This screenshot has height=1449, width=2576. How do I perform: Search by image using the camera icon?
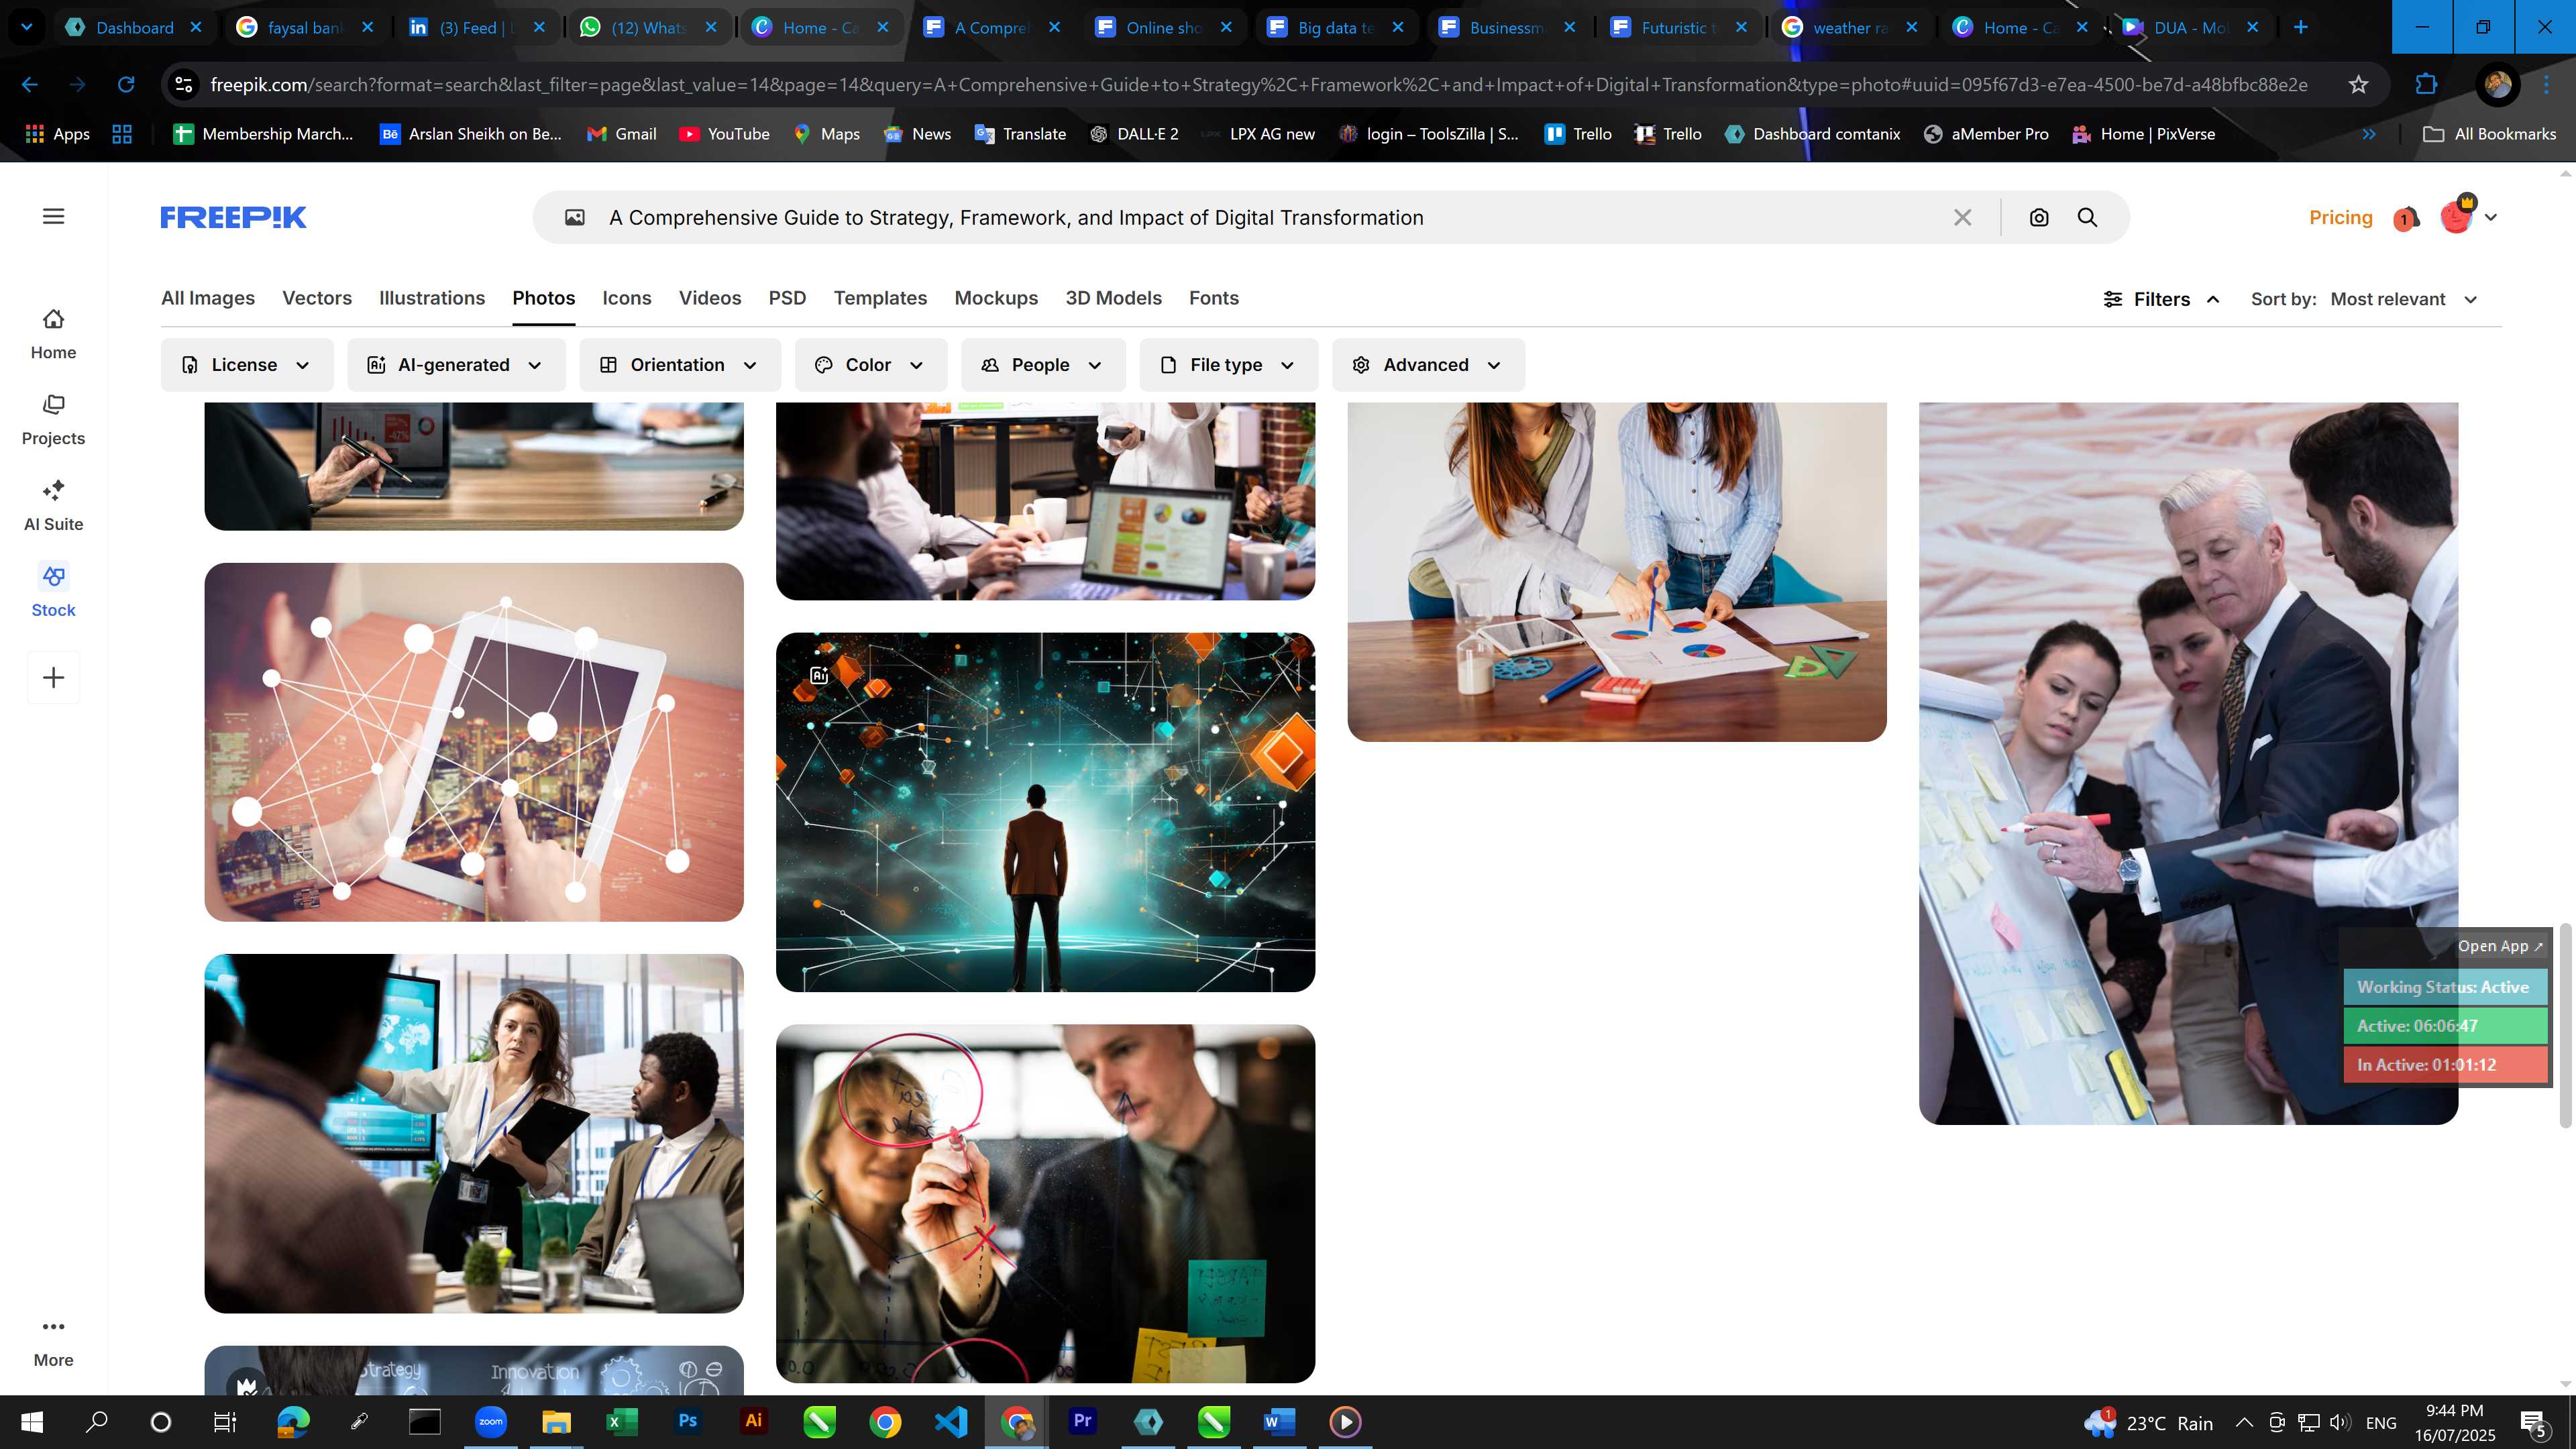[2039, 217]
